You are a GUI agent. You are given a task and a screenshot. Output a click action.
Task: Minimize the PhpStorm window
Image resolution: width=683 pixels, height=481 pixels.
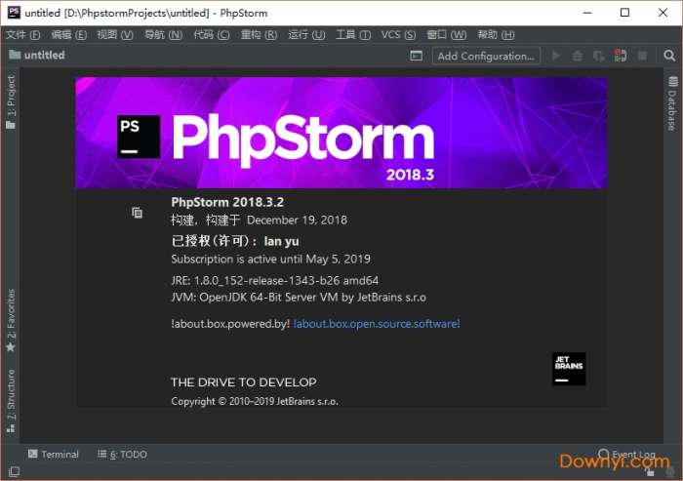587,13
